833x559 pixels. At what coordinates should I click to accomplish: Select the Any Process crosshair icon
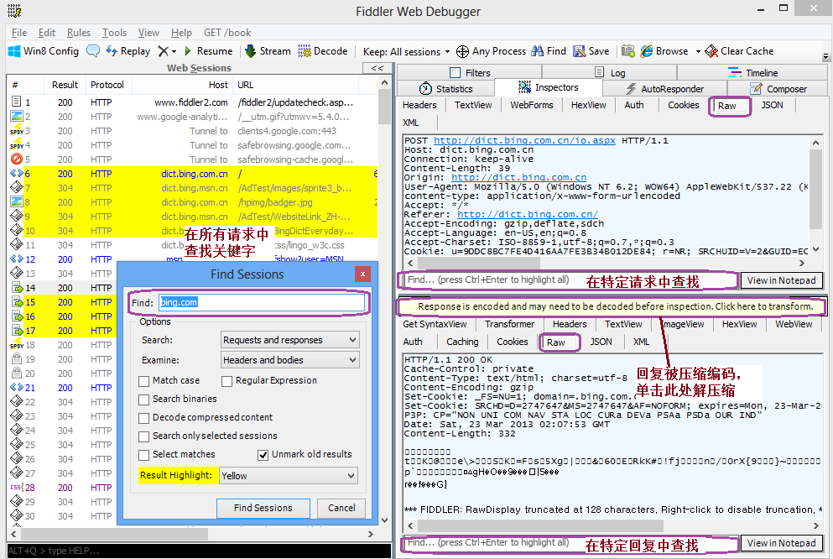pyautogui.click(x=464, y=51)
